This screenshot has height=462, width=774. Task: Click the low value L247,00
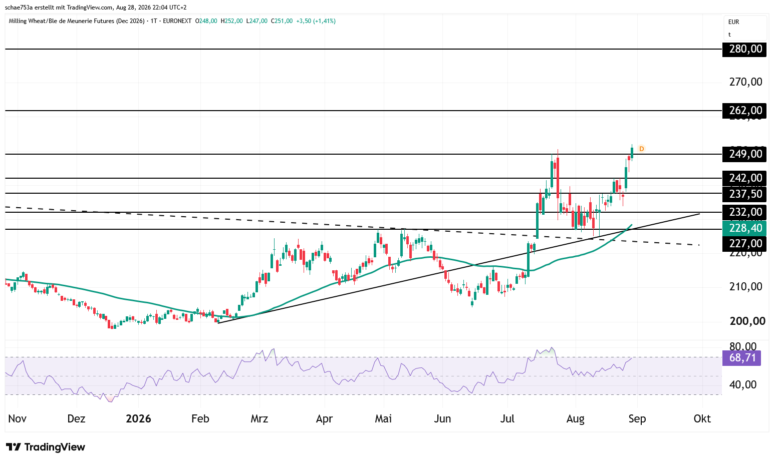coord(256,21)
